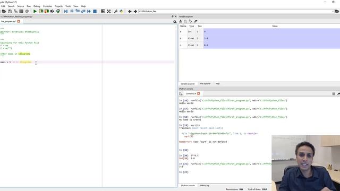Open Preferences with the wrench icon
Image resolution: width=340 pixels, height=191 pixels.
pyautogui.click(x=116, y=11)
